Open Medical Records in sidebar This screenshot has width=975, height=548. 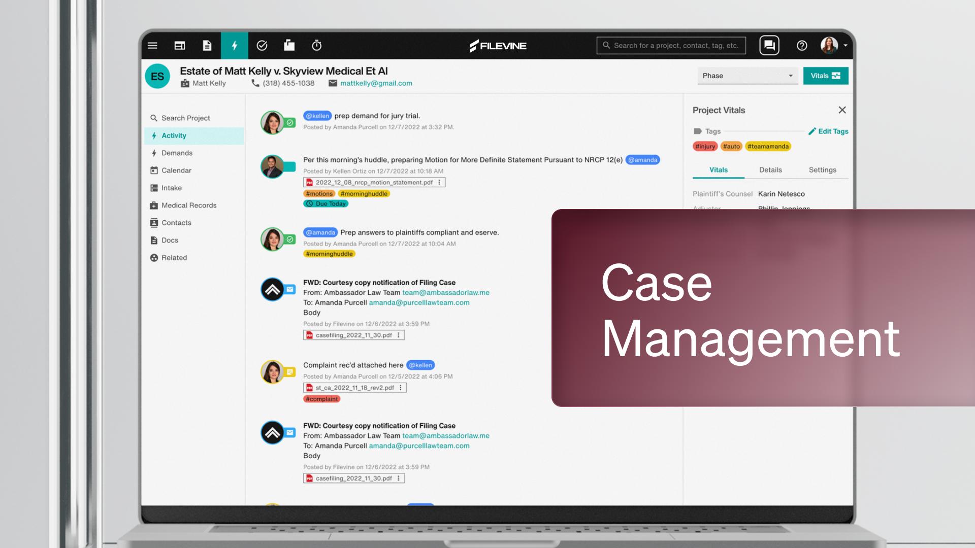pos(188,205)
